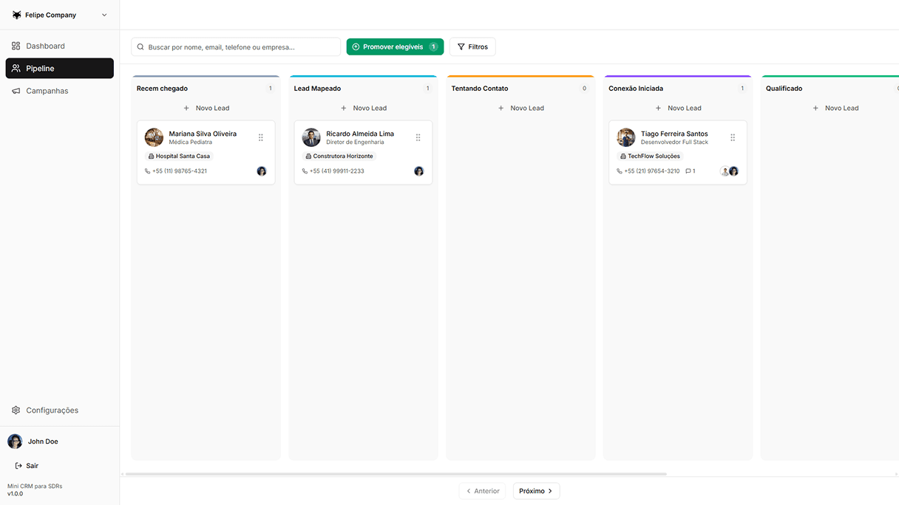This screenshot has width=899, height=505.
Task: Click the drag handle on Ricardo Almeida Lima's card
Action: (x=418, y=137)
